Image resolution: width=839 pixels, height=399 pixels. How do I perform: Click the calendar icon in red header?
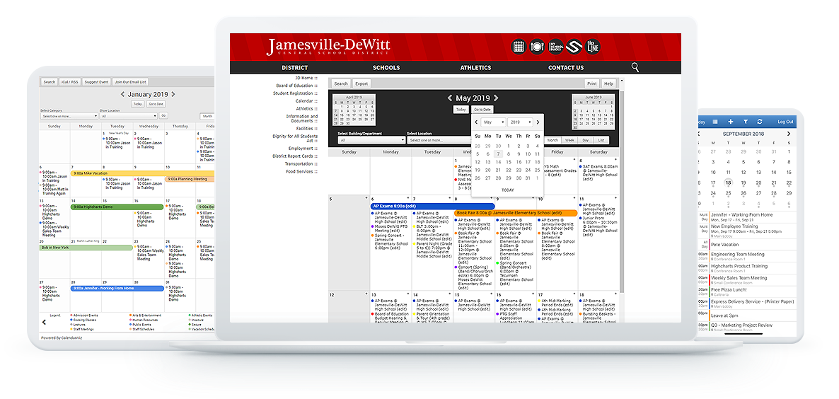519,47
